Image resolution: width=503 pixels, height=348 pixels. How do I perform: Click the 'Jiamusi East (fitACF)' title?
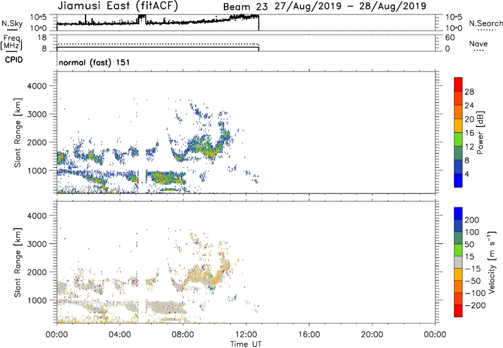[x=118, y=6]
